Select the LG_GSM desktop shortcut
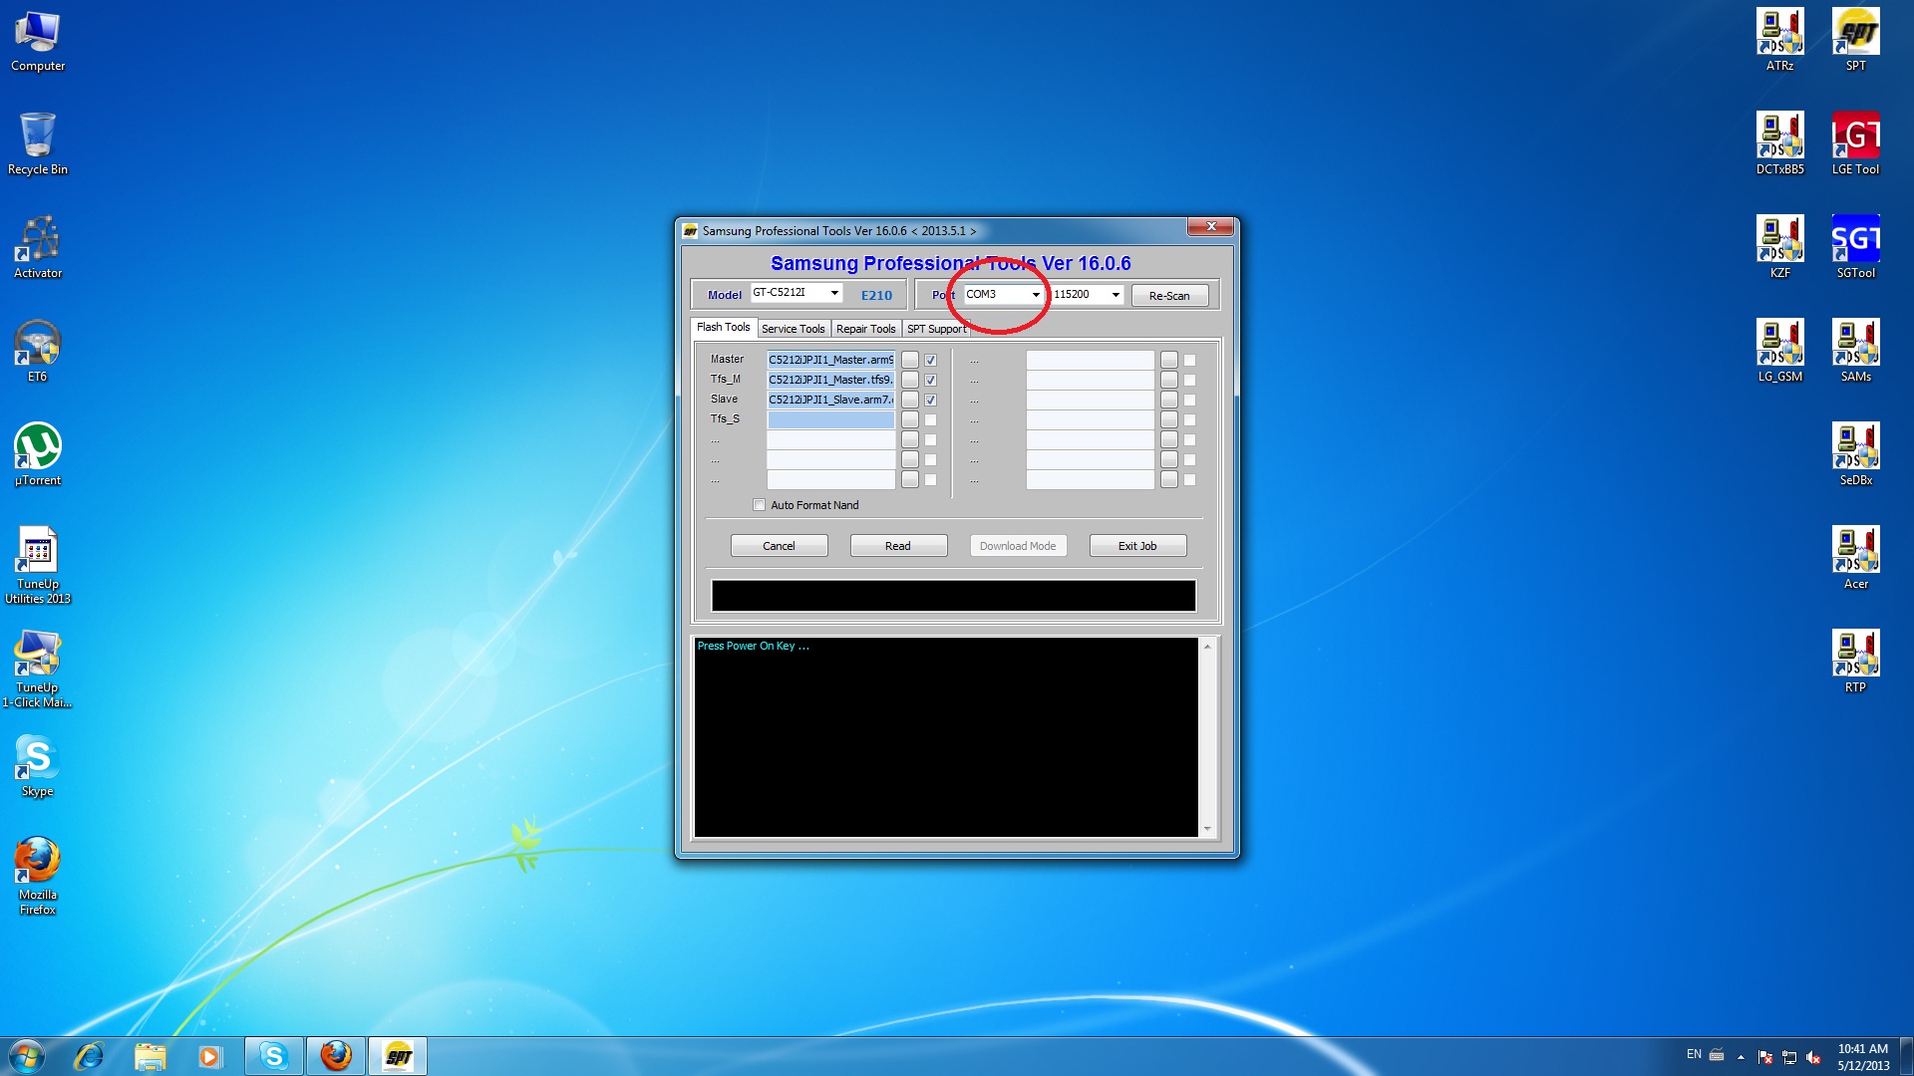 [1780, 352]
